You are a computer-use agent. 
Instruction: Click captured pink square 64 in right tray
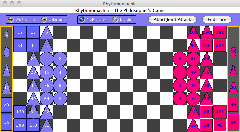pos(233,122)
